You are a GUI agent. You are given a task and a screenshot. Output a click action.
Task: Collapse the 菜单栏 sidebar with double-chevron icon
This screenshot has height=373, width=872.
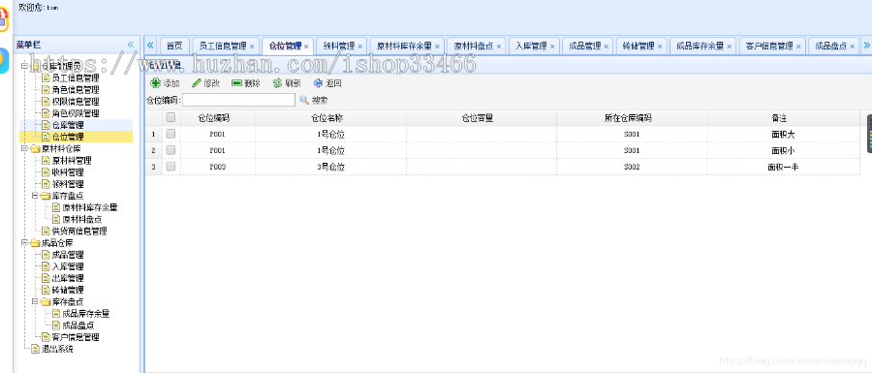[131, 45]
